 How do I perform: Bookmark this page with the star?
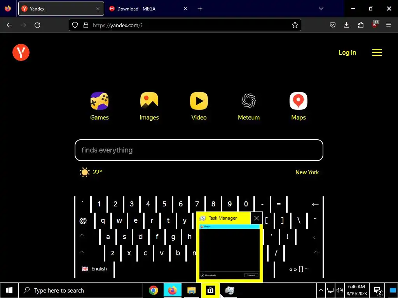[295, 25]
